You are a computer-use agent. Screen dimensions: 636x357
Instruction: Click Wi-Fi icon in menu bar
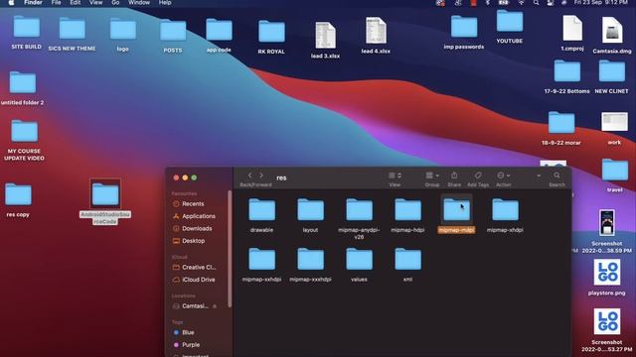click(521, 2)
